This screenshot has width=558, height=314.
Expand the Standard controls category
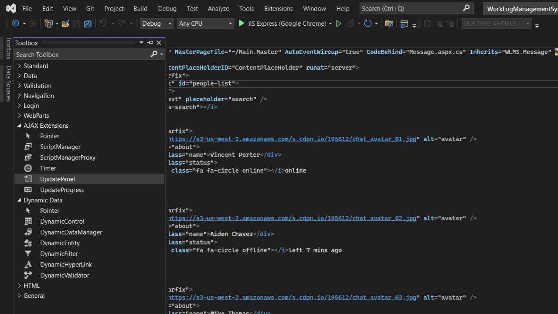pyautogui.click(x=19, y=65)
